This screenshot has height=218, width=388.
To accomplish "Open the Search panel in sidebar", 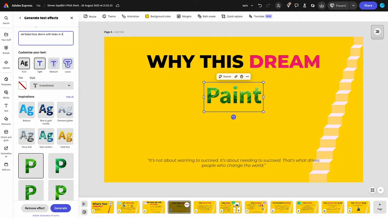I will click(6, 20).
